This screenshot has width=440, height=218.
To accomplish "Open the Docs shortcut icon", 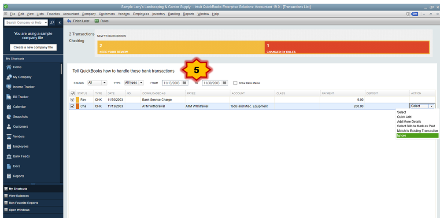I will pyautogui.click(x=9, y=166).
